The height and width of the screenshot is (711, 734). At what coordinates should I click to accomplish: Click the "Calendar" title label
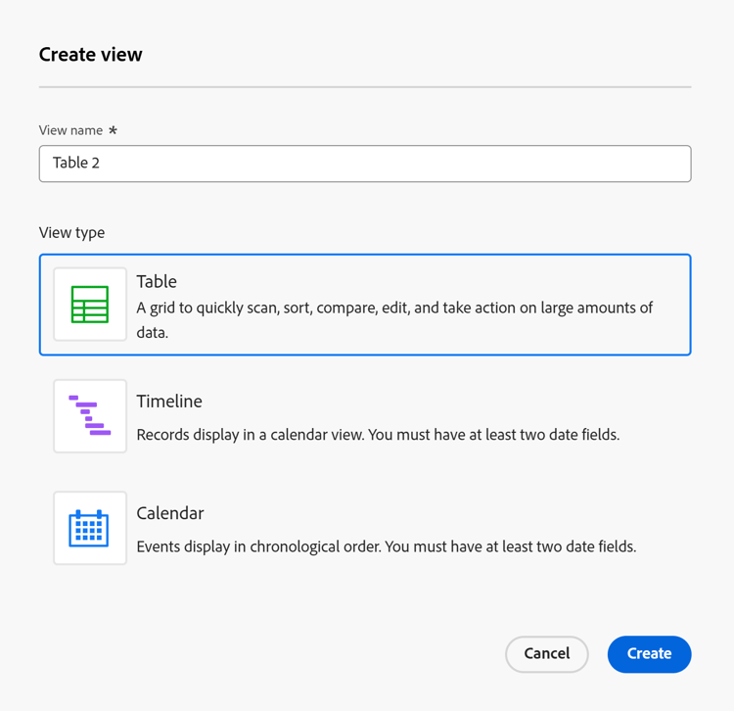[x=170, y=513]
